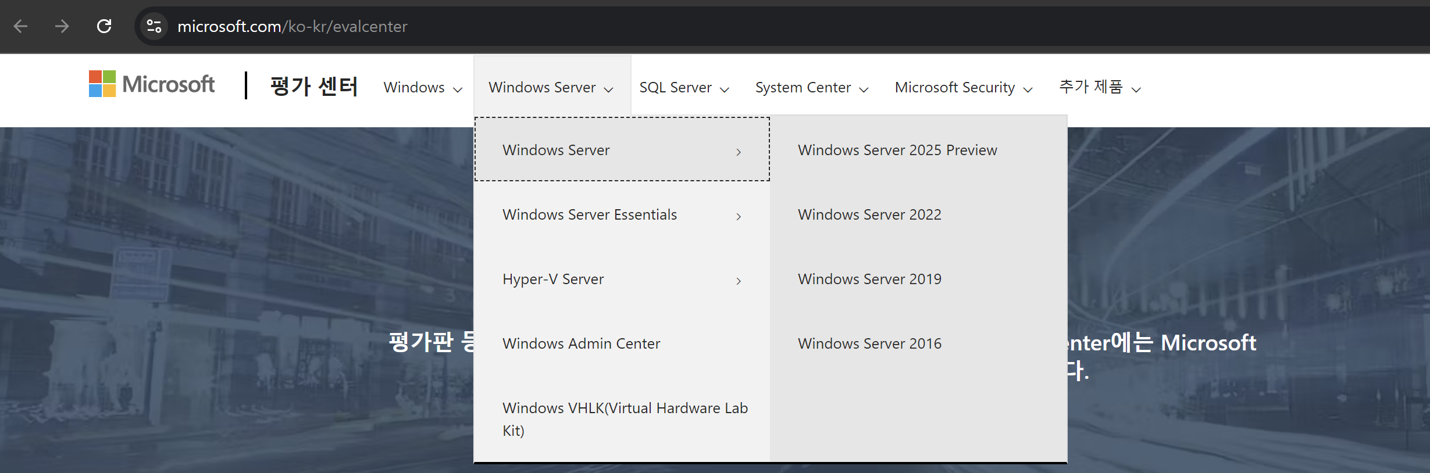This screenshot has width=1430, height=473.
Task: Click the Microsoft logo
Action: [x=152, y=84]
